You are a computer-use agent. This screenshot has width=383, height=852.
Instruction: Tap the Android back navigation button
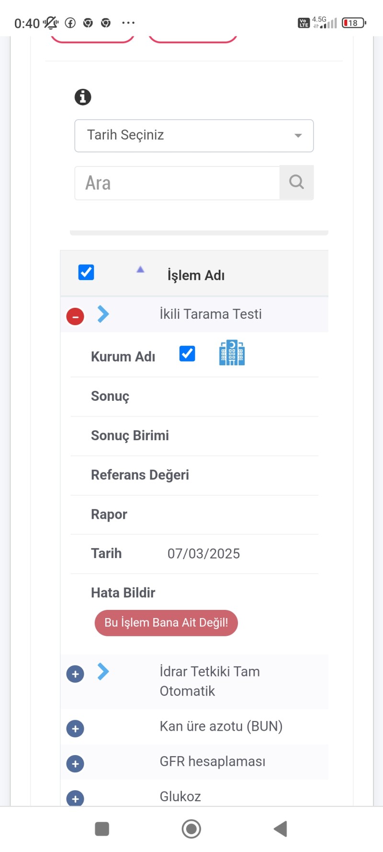pyautogui.click(x=281, y=829)
